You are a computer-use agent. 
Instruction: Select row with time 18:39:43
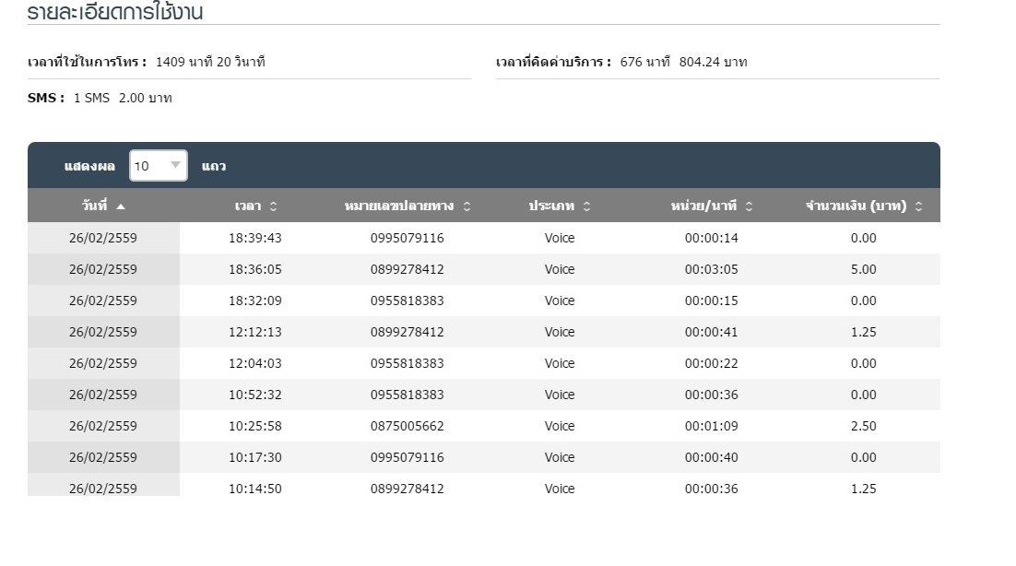point(484,238)
